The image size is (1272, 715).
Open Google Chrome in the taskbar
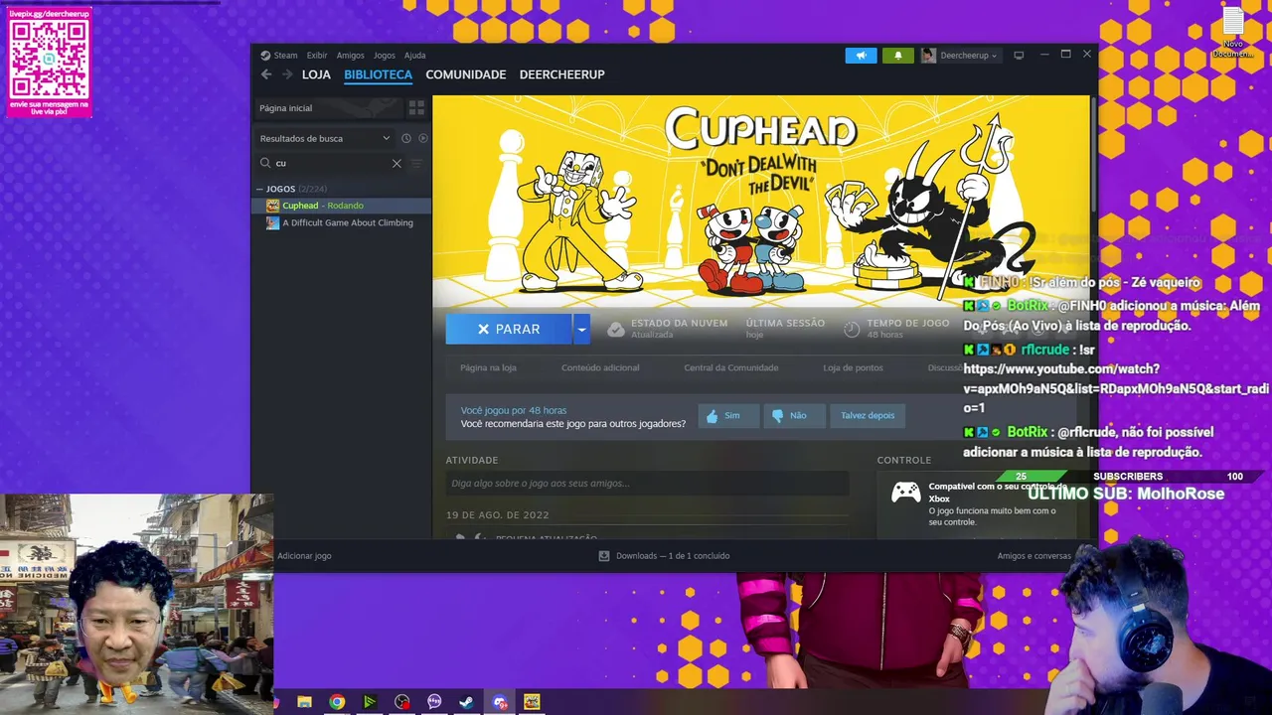click(337, 702)
